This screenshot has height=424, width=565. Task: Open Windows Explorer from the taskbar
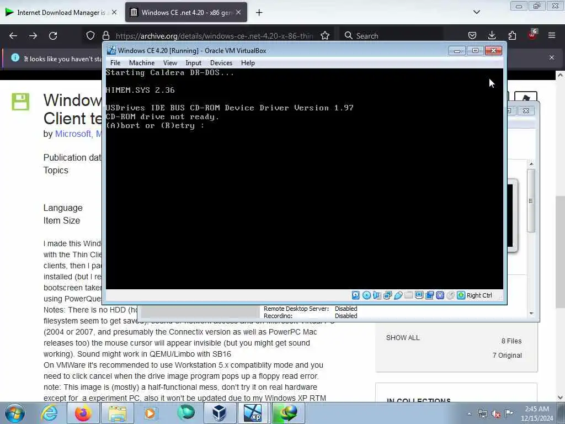(117, 413)
